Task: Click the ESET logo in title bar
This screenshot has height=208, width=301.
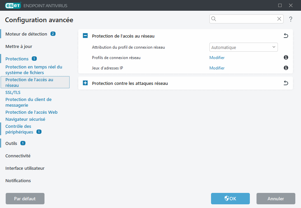Action: (x=13, y=5)
